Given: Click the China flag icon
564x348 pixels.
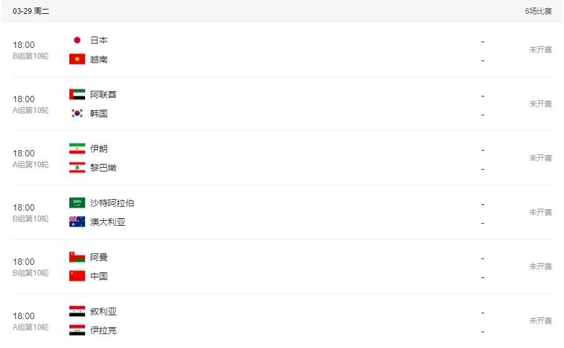Looking at the screenshot, I should point(77,276).
